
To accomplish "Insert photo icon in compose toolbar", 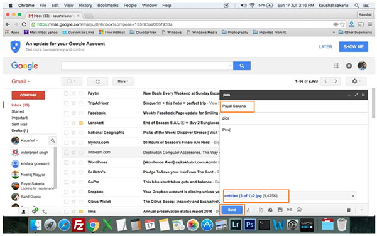I will coord(280,210).
